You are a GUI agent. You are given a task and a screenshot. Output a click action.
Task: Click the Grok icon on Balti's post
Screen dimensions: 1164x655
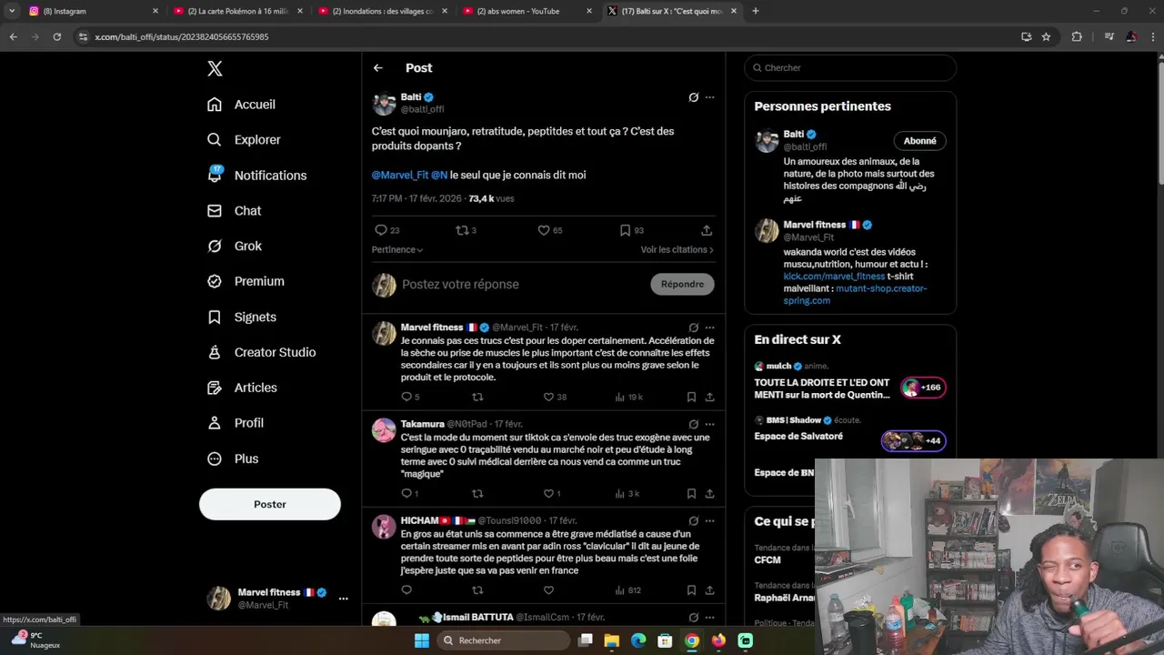[693, 97]
